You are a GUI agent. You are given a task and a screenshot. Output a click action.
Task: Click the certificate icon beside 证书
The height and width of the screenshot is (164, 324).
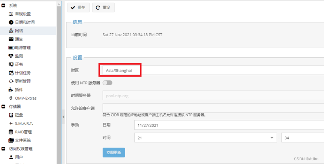pos(11,64)
